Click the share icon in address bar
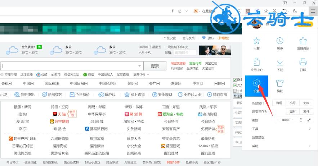 point(180,11)
